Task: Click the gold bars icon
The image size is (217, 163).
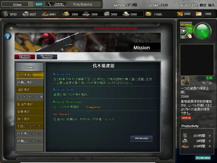Action: pos(148,14)
